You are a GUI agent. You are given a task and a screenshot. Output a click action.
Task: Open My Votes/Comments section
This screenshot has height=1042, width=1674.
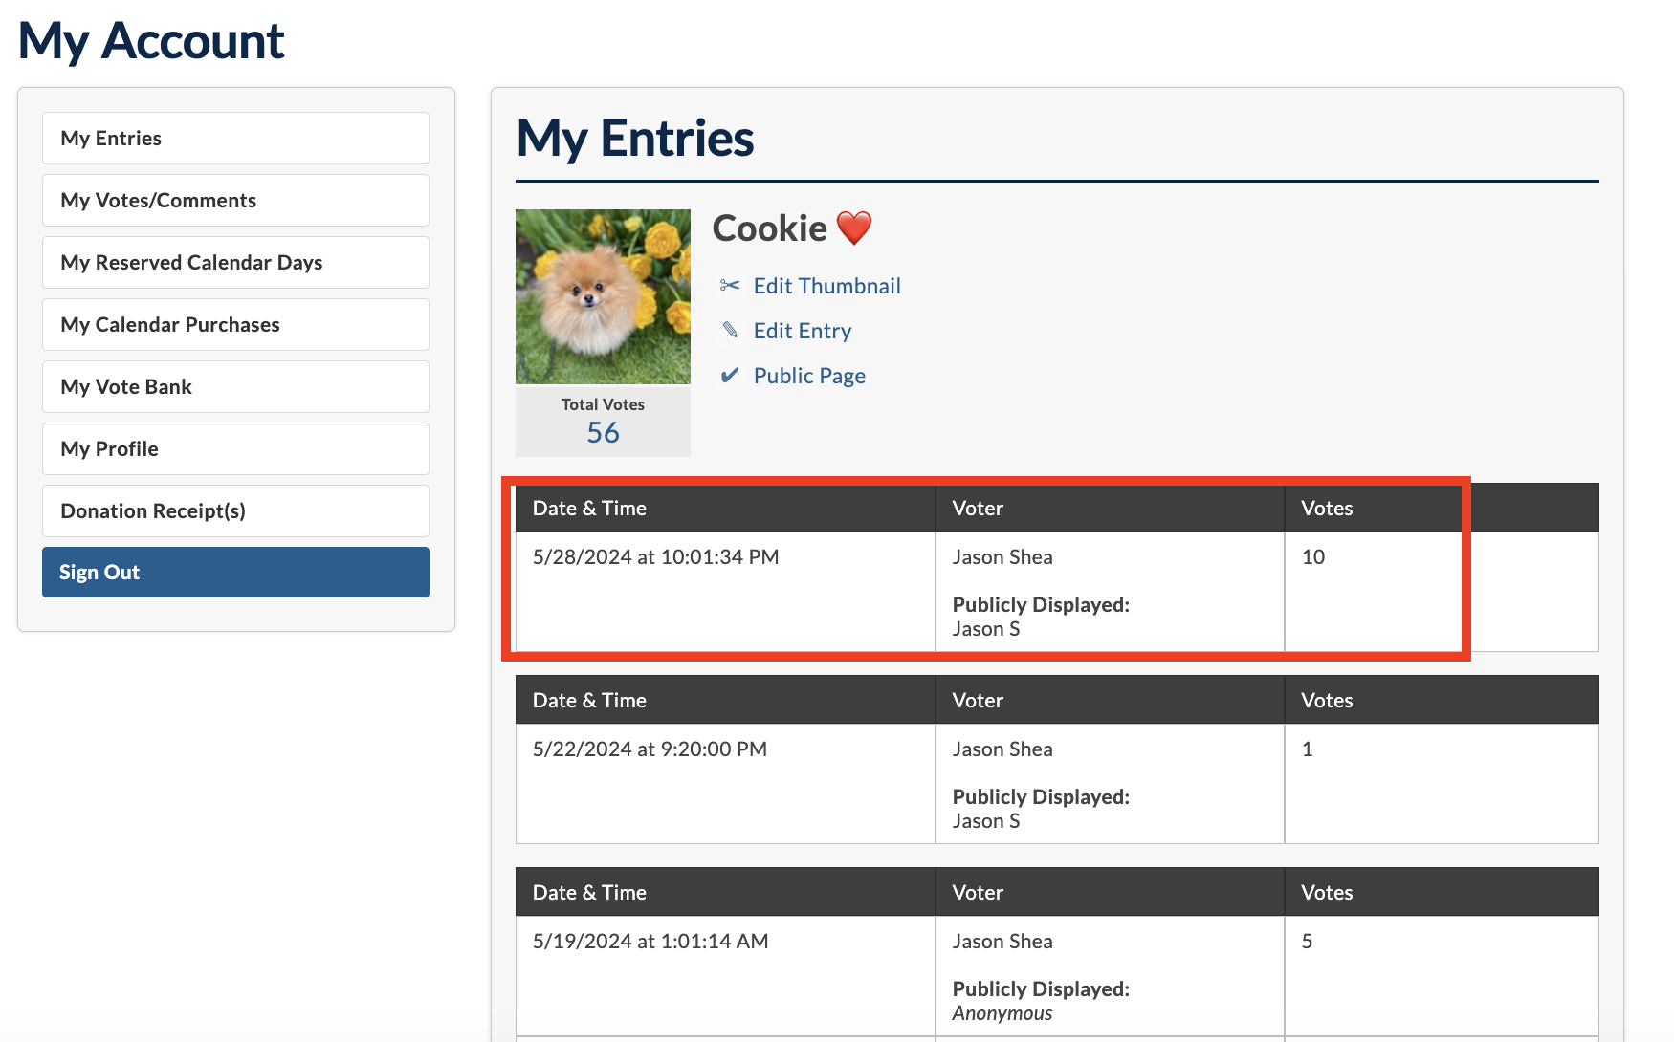point(235,201)
